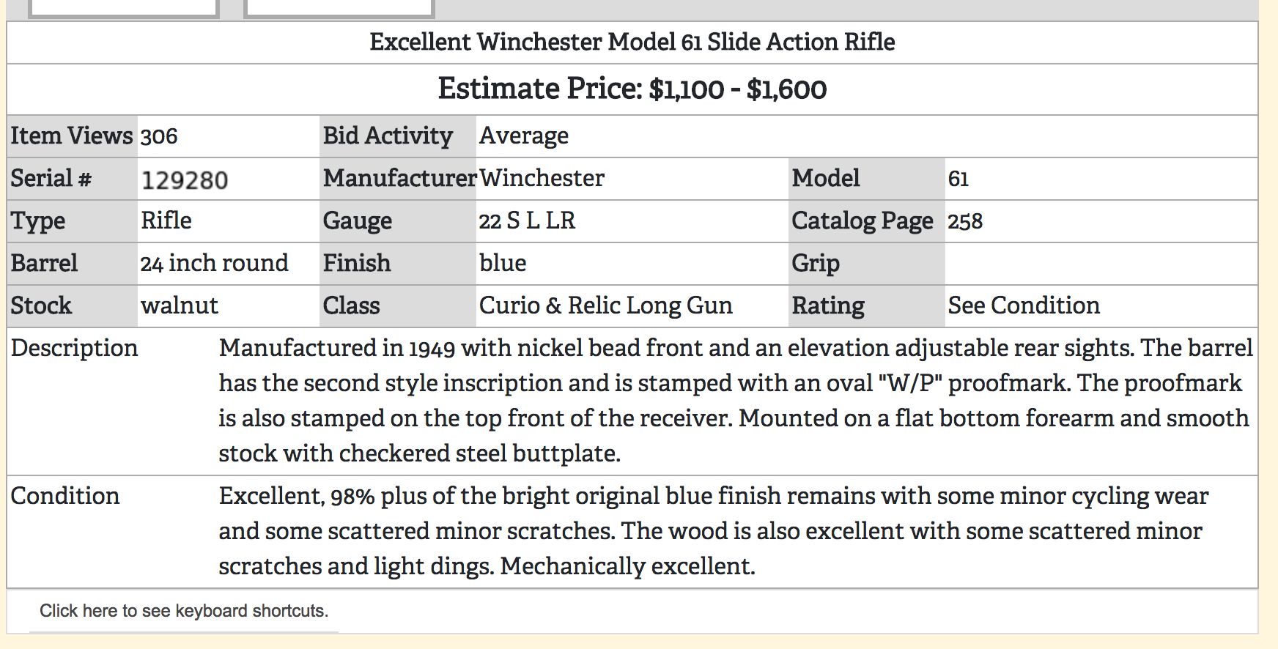The image size is (1278, 649).
Task: Click the empty Grip value cell
Action: tap(1101, 264)
